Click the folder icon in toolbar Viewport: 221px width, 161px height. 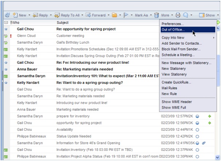(115, 15)
